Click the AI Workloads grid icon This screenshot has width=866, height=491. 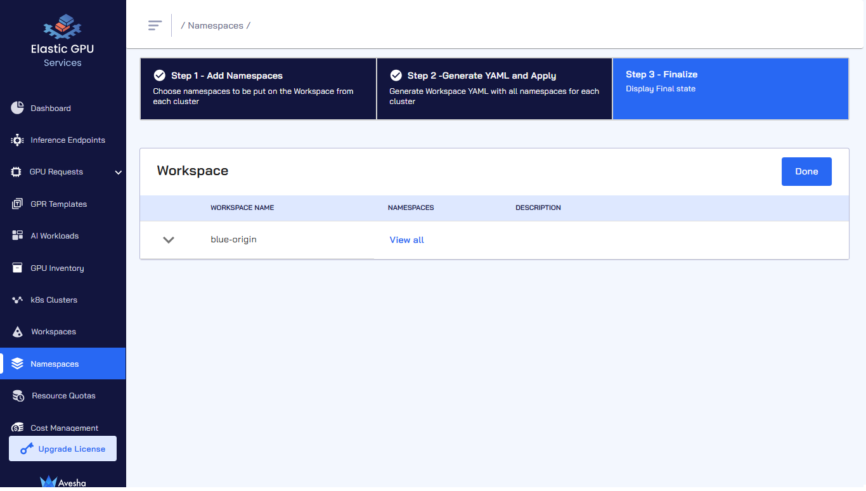click(17, 236)
